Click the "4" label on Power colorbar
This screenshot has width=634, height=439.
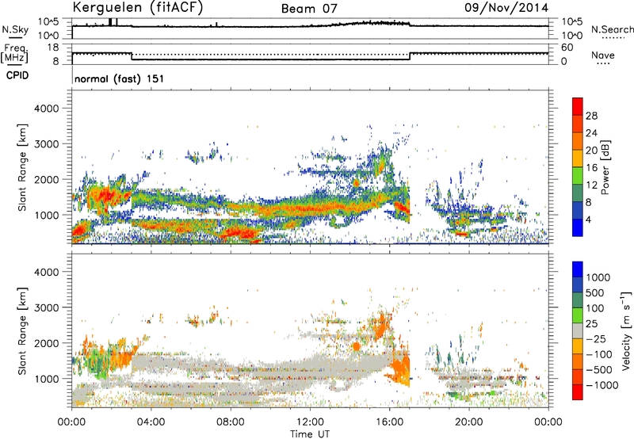[x=589, y=220]
